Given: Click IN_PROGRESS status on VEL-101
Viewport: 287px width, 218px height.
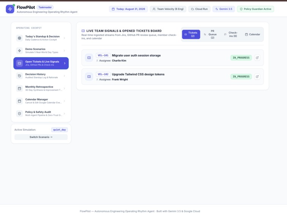Looking at the screenshot, I should click(241, 57).
